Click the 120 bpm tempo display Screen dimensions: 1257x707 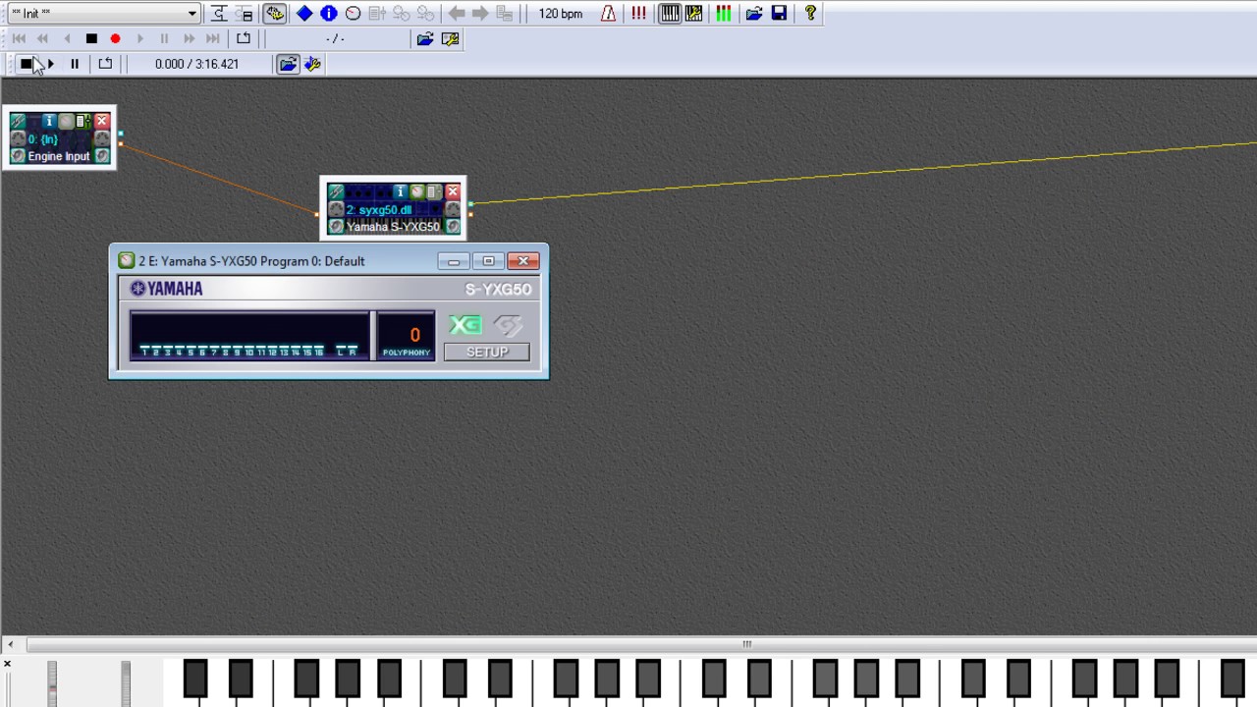click(561, 14)
